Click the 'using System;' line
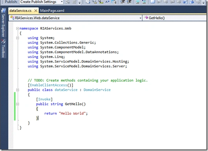The image size is (208, 151). coord(41,38)
